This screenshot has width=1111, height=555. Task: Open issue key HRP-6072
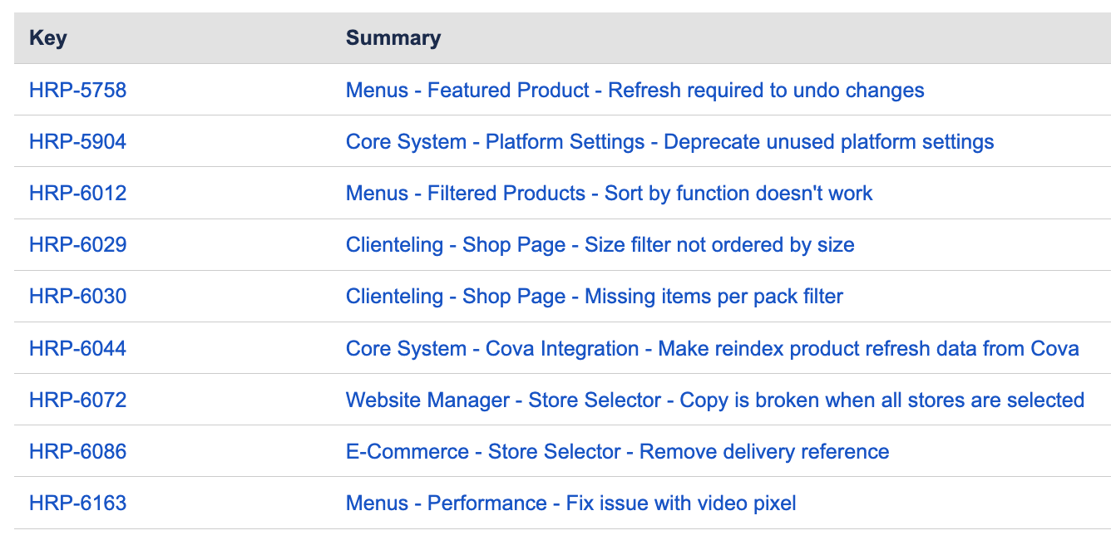coord(77,400)
